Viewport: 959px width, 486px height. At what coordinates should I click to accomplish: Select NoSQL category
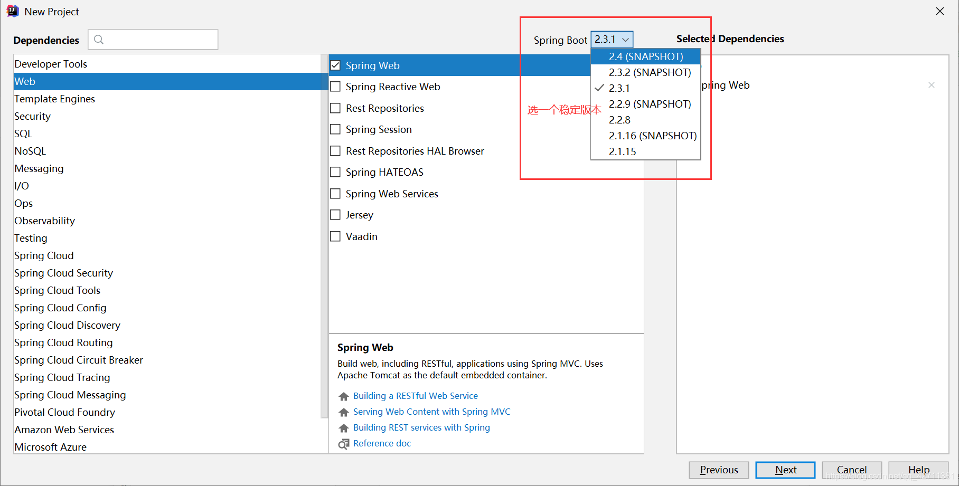click(x=167, y=151)
